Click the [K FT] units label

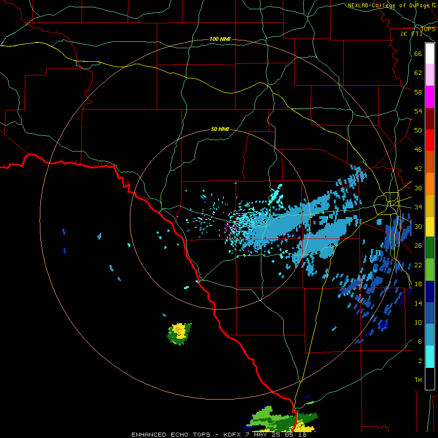pyautogui.click(x=411, y=34)
